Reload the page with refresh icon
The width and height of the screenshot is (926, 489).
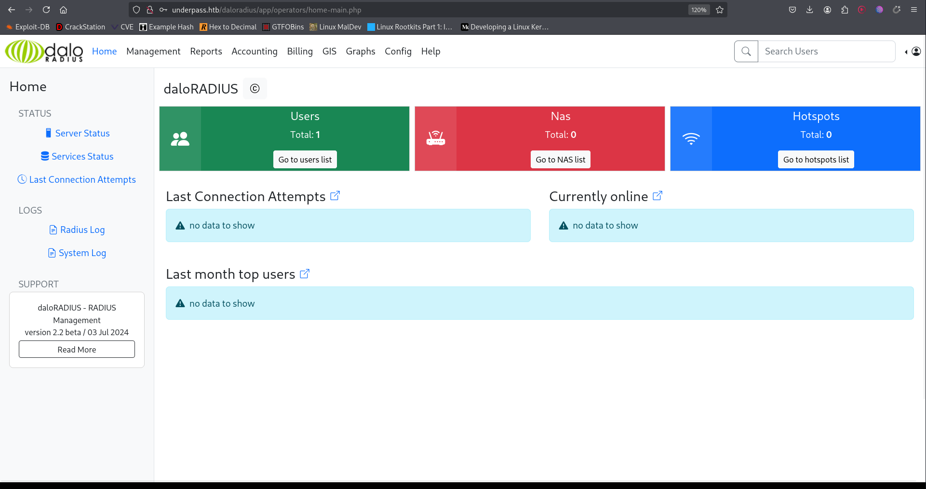[46, 10]
